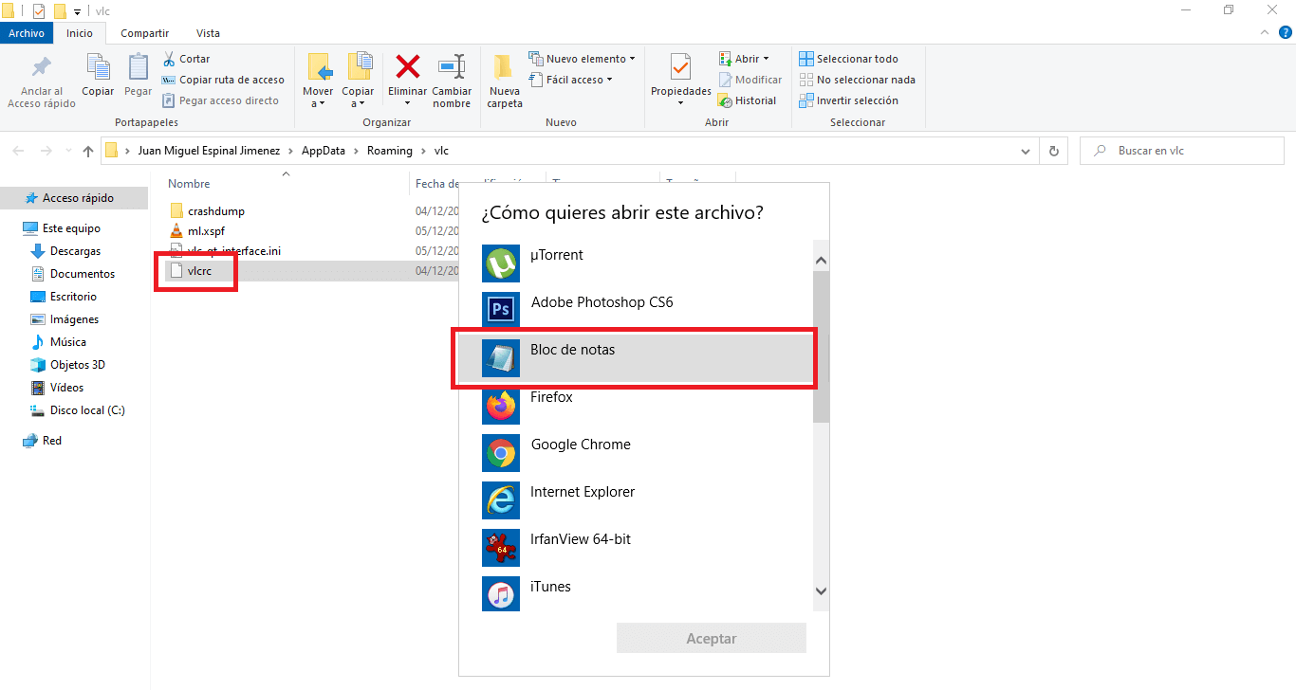This screenshot has width=1296, height=690.
Task: Click the Anclar al Acceso rápido pin icon
Action: pos(41,68)
